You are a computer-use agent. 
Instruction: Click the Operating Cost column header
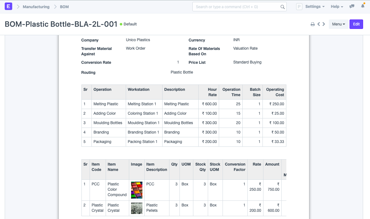[x=275, y=92]
